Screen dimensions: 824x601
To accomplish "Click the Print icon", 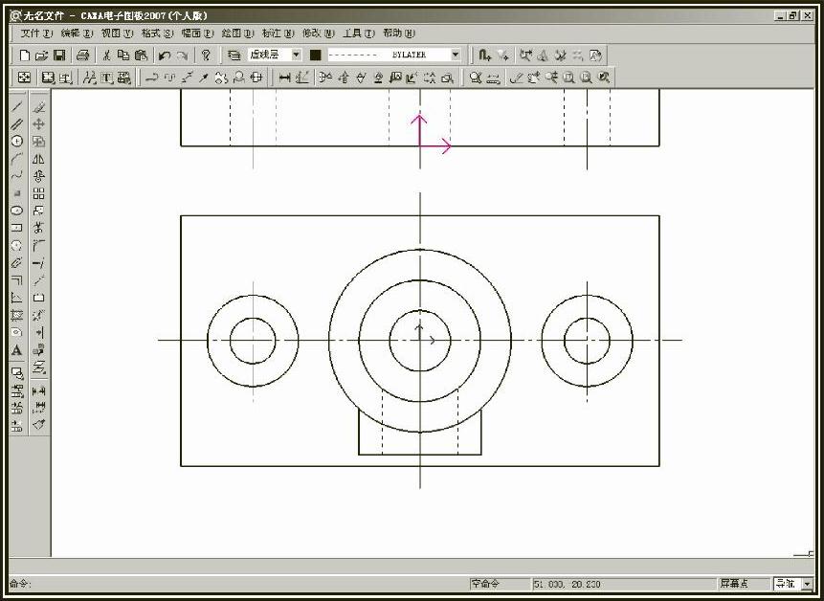I will coord(83,56).
